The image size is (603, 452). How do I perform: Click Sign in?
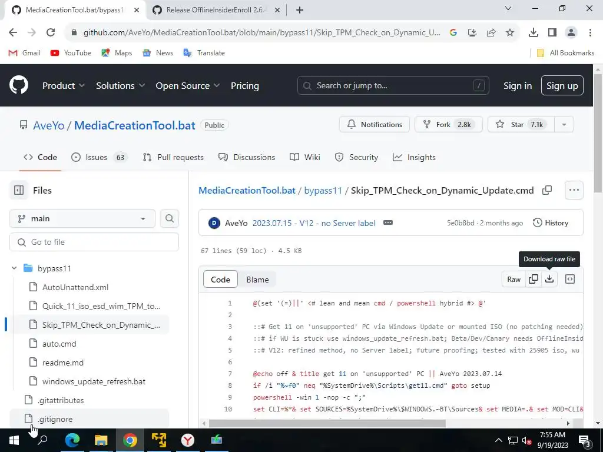pos(518,86)
